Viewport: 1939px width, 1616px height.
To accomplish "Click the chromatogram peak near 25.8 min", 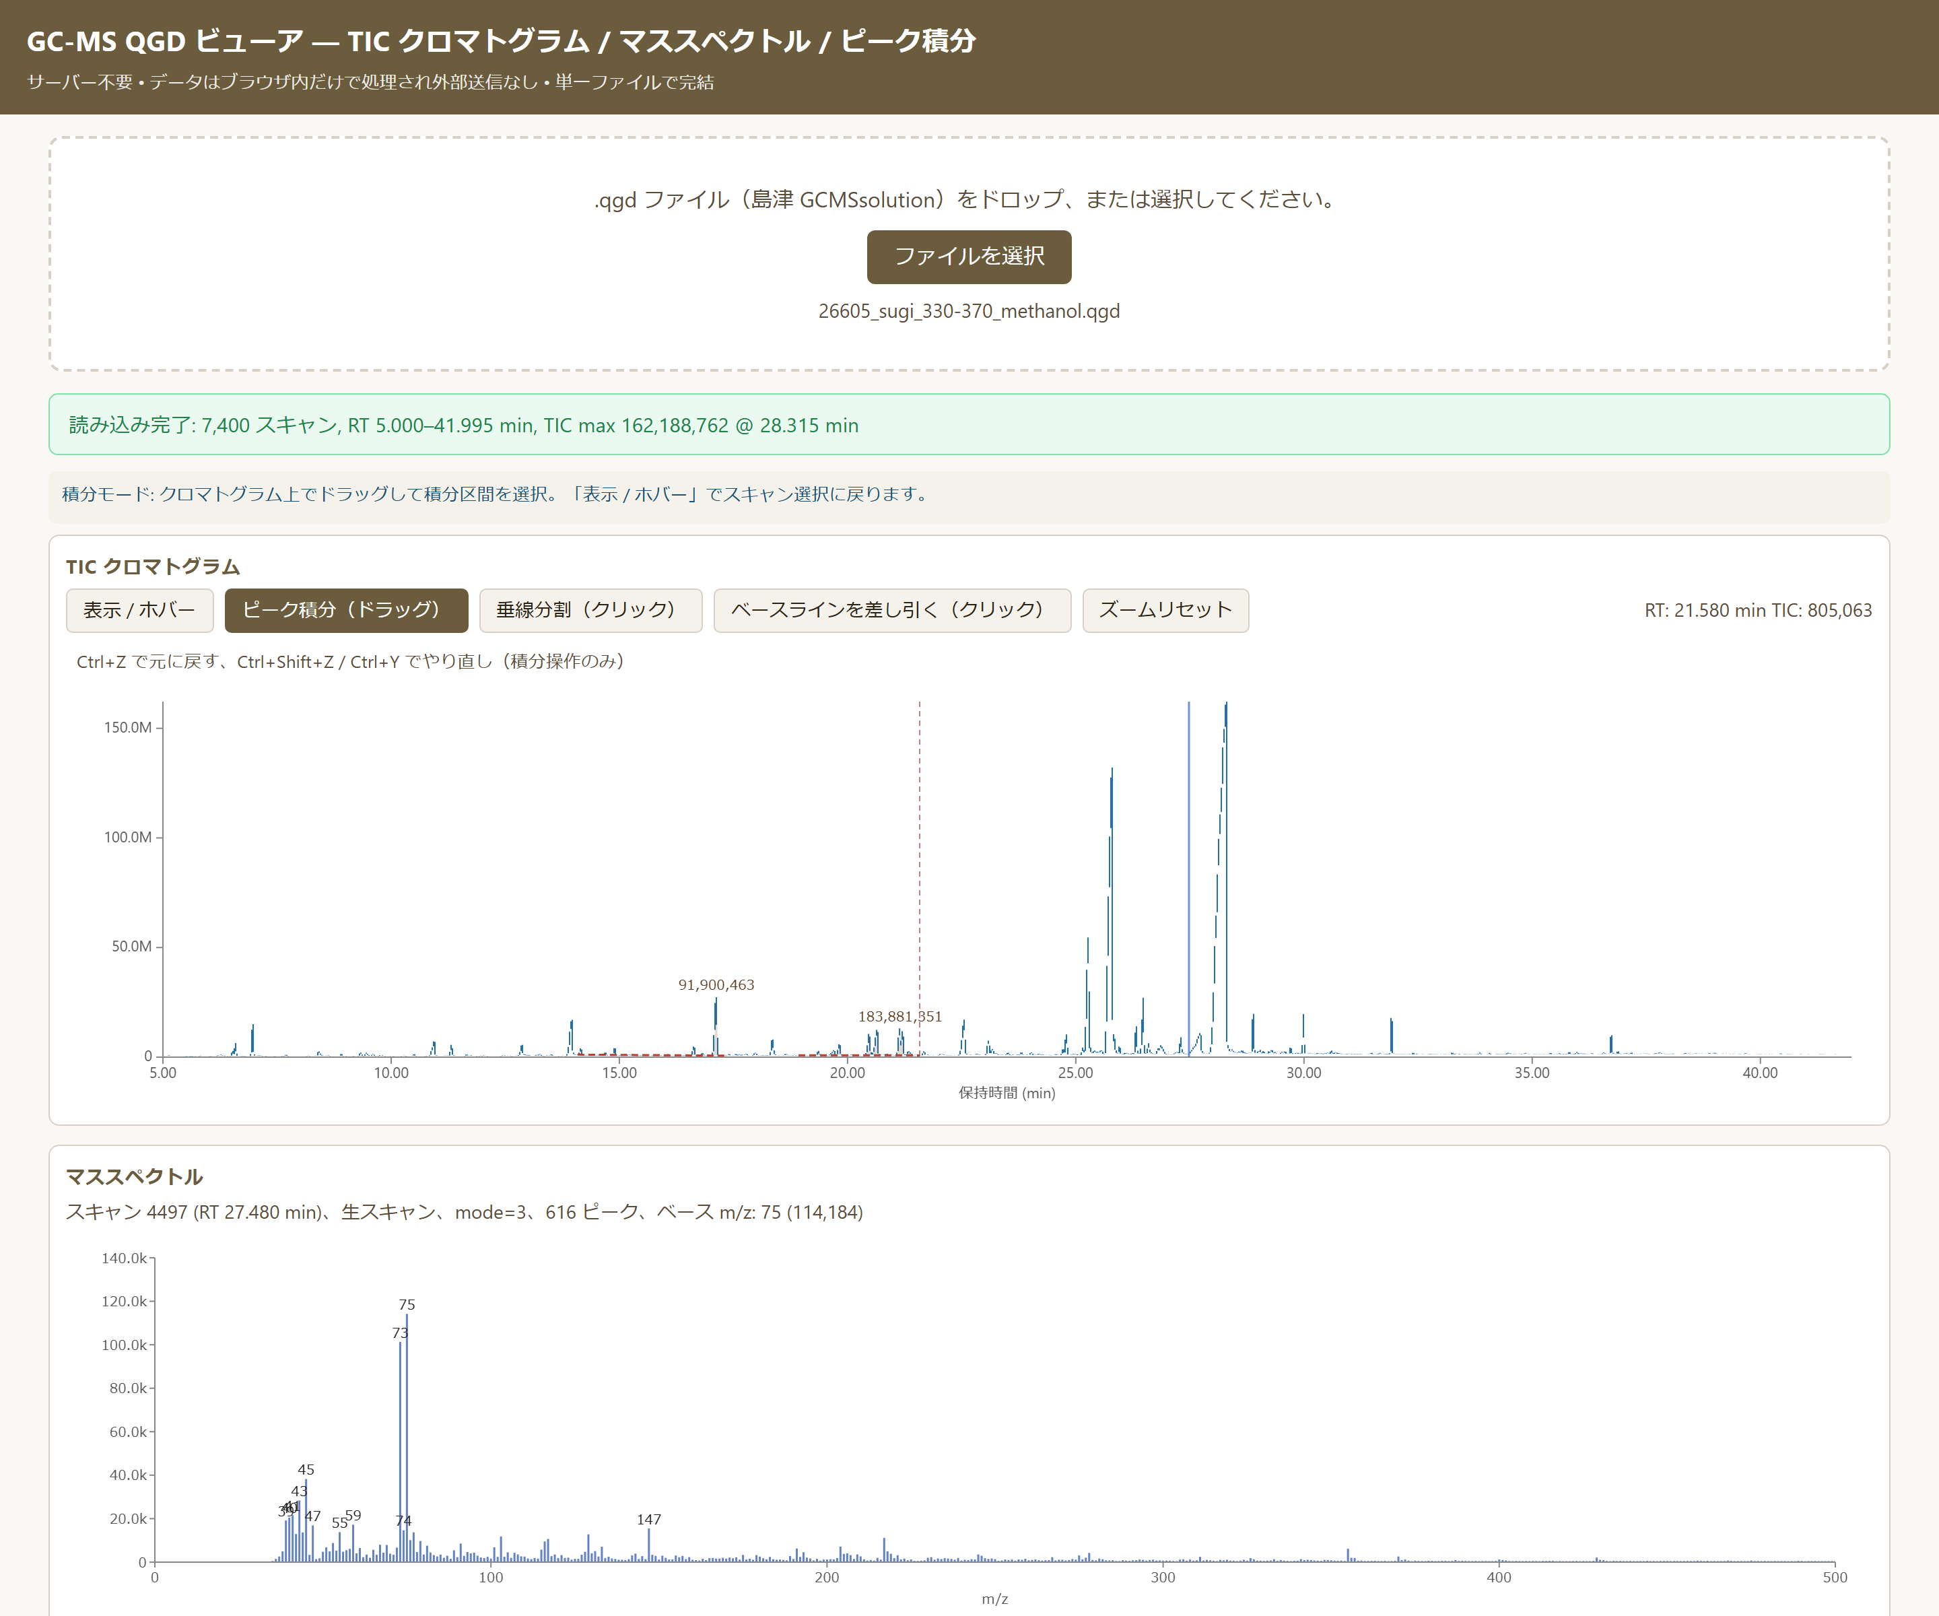I will pyautogui.click(x=1111, y=910).
